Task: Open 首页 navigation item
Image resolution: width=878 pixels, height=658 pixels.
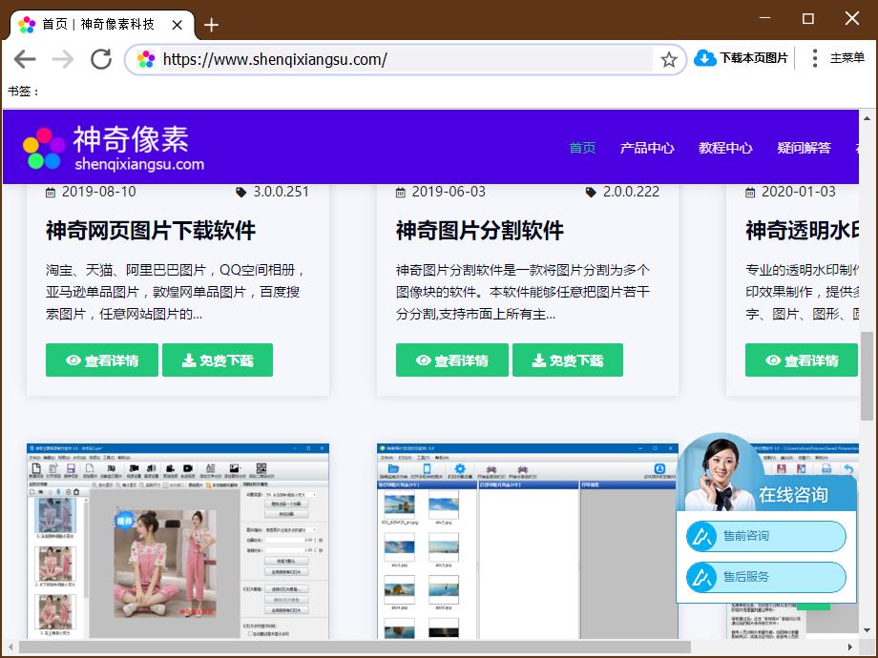Action: click(x=582, y=148)
